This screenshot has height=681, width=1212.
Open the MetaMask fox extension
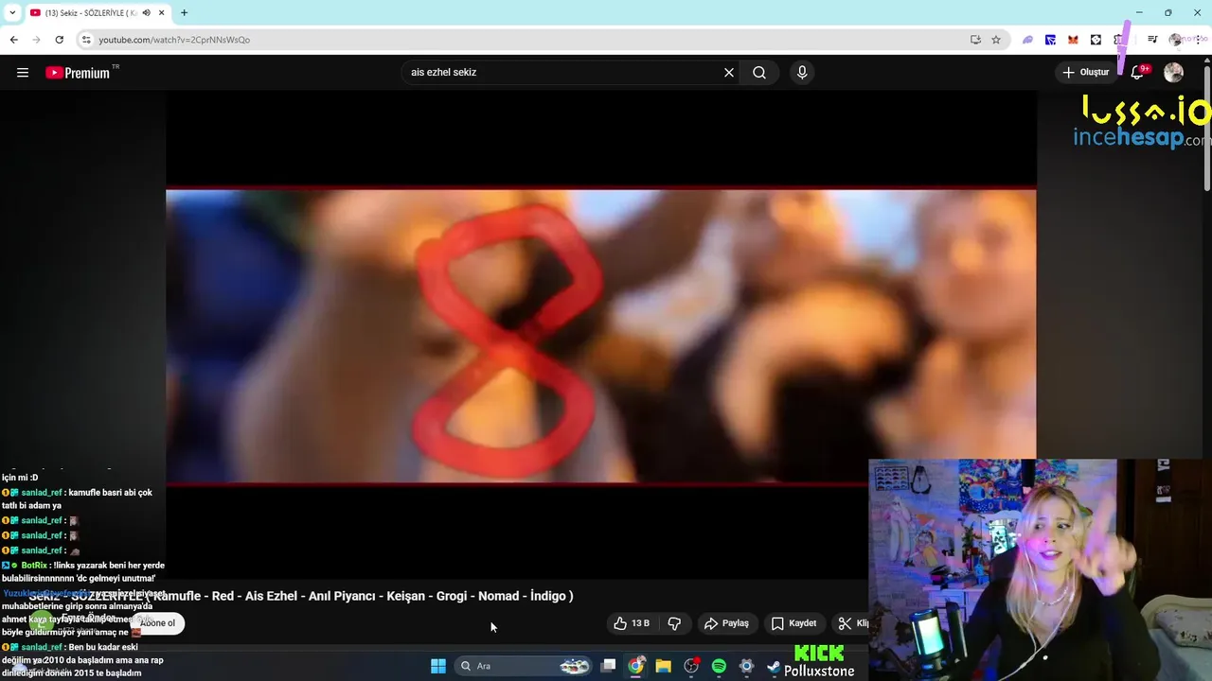point(1073,40)
